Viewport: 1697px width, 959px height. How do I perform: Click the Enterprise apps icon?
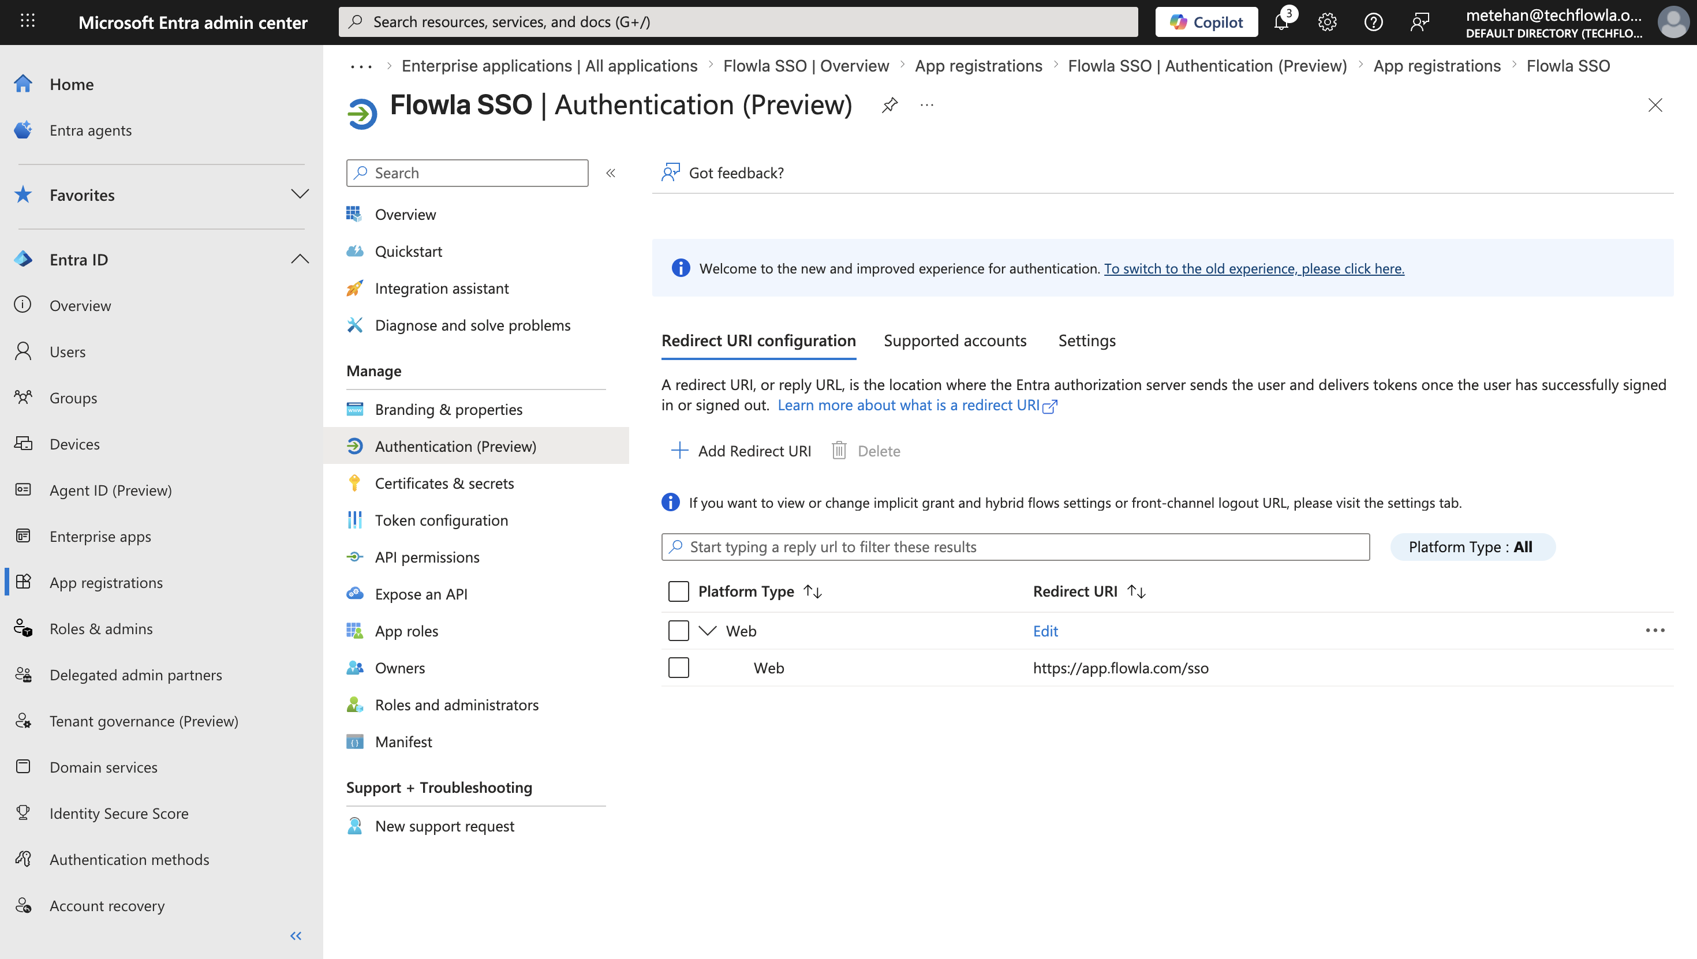tap(23, 535)
